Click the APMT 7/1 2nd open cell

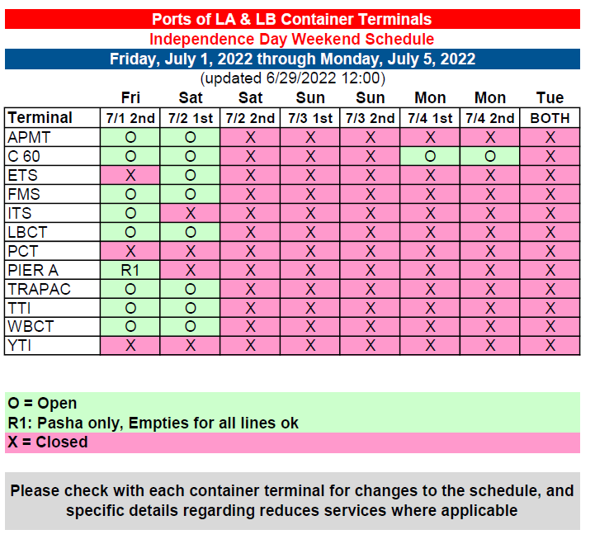[x=130, y=137]
